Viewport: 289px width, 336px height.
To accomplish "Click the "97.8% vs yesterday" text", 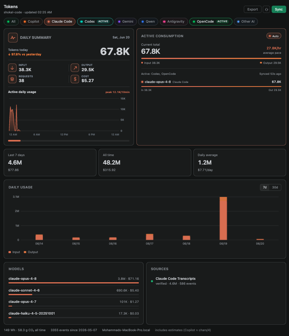I will 25,55.
